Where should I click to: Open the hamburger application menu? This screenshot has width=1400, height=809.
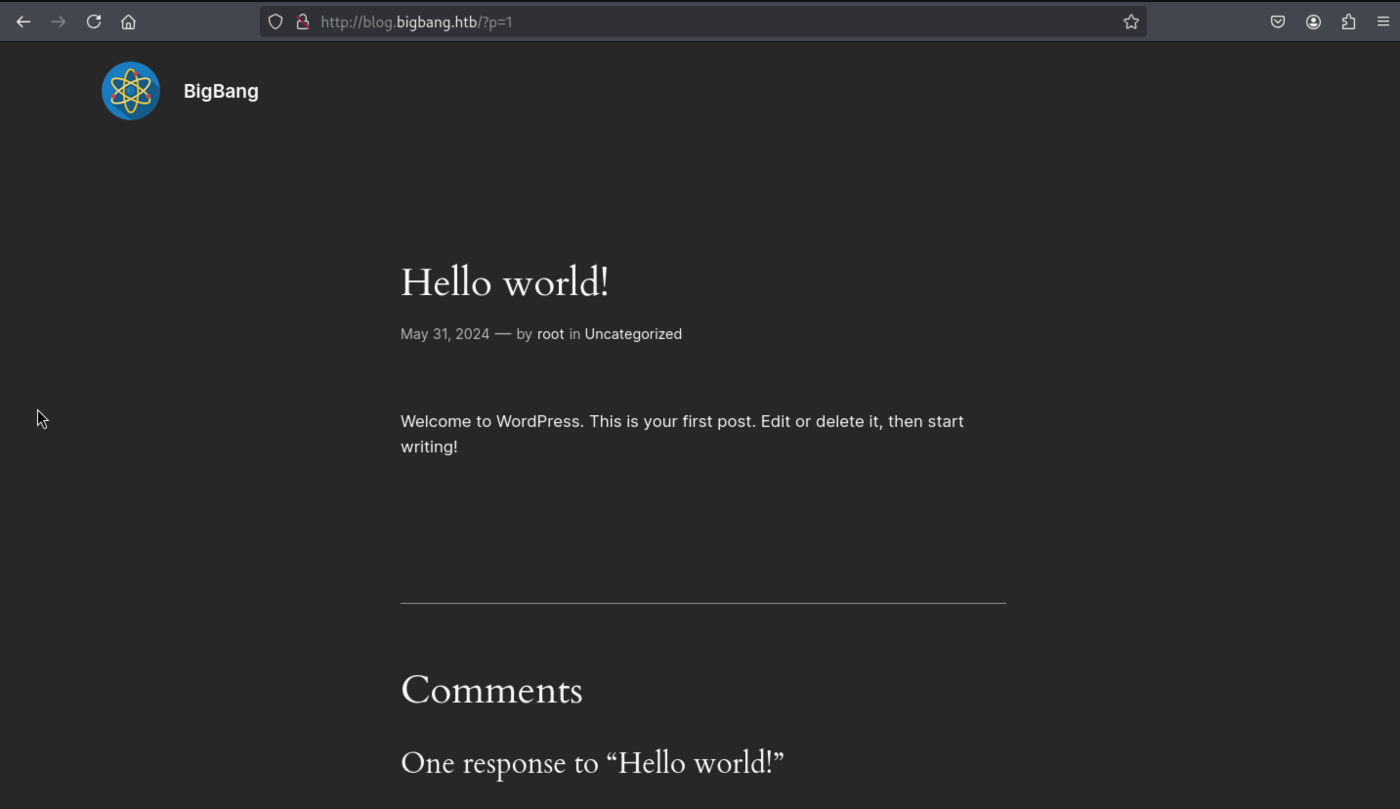coord(1383,22)
